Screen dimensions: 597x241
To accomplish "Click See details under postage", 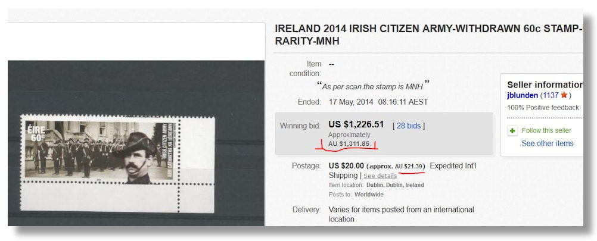I will coord(380,176).
